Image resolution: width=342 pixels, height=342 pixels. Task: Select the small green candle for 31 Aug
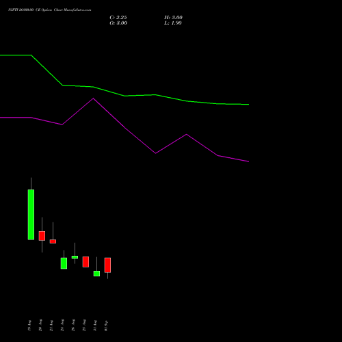coord(96,274)
